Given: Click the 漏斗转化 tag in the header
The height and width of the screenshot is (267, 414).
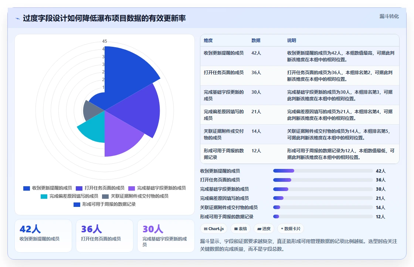Looking at the screenshot, I should pyautogui.click(x=389, y=16).
